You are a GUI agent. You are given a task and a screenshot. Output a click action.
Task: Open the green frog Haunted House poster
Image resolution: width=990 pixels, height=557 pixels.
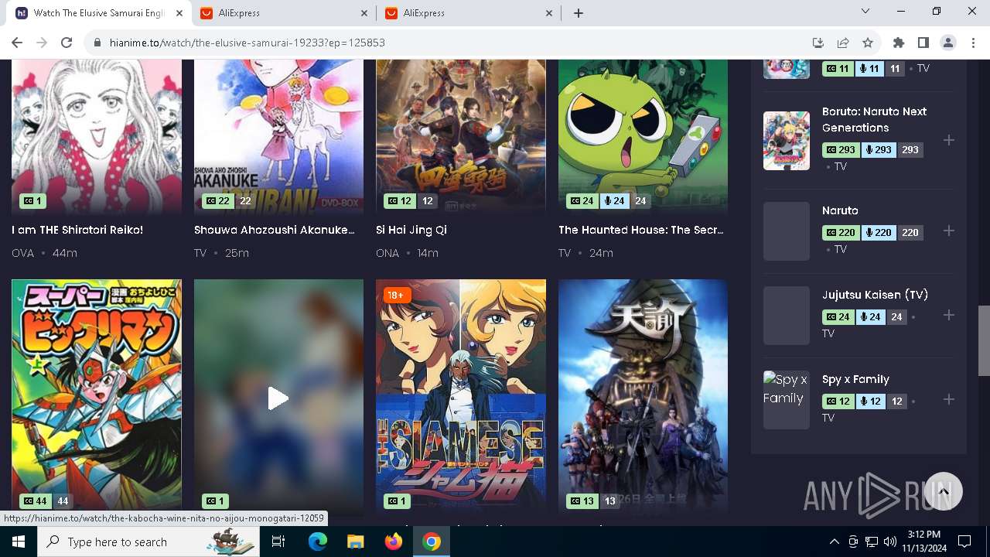643,137
